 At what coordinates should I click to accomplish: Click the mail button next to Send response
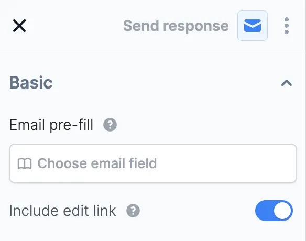tap(253, 26)
